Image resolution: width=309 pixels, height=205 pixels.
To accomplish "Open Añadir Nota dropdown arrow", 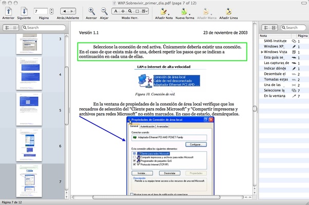I will [169, 14].
